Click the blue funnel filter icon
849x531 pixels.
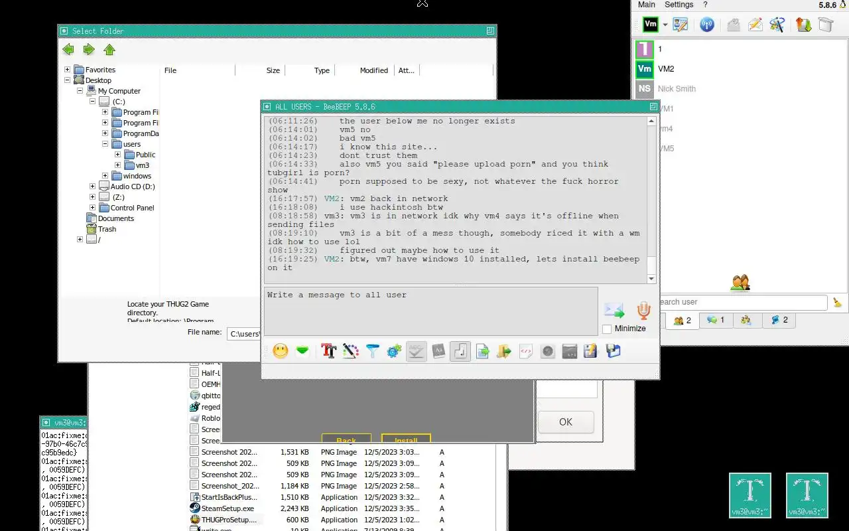pyautogui.click(x=373, y=351)
